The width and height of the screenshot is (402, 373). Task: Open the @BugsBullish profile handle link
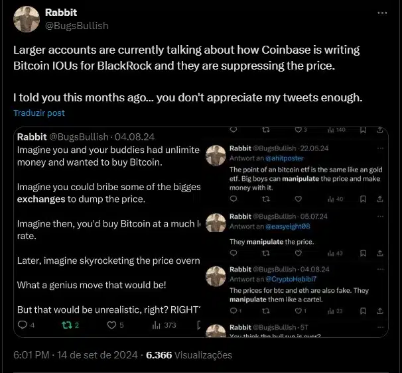click(76, 25)
